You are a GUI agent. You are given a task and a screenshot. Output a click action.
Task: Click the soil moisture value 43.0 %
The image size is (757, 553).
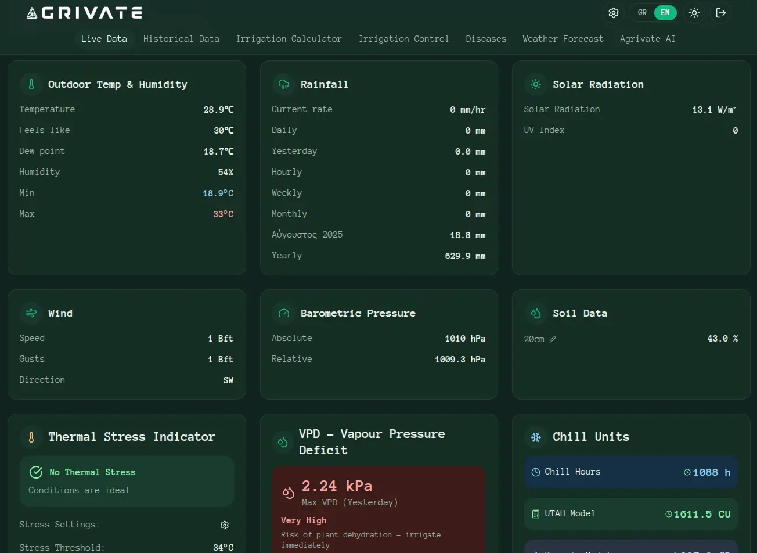coord(723,339)
